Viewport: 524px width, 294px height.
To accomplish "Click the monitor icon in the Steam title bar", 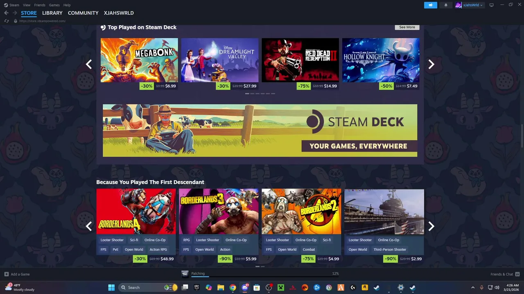I will [491, 5].
